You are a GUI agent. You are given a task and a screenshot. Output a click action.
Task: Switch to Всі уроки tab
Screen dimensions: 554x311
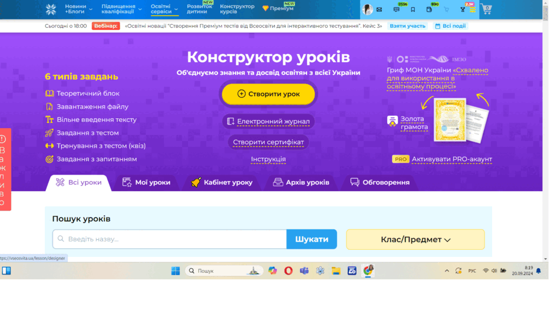click(x=78, y=183)
